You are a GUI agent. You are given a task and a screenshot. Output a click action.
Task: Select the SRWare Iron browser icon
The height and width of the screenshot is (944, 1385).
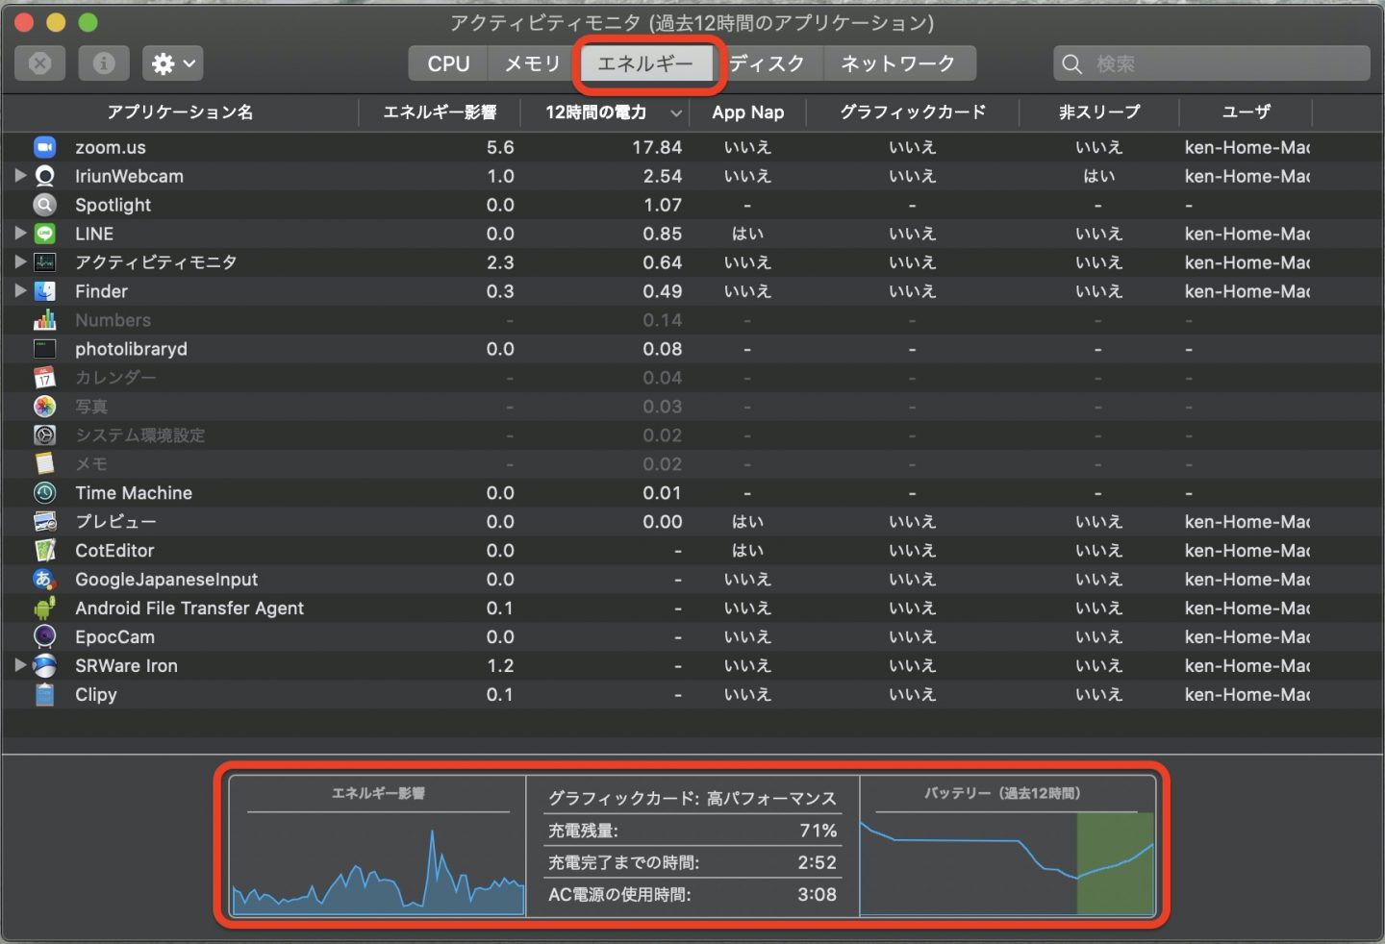pos(44,666)
